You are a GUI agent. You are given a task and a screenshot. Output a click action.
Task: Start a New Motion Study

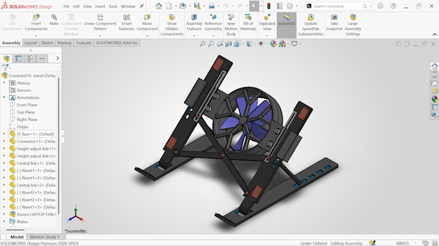[x=231, y=25]
